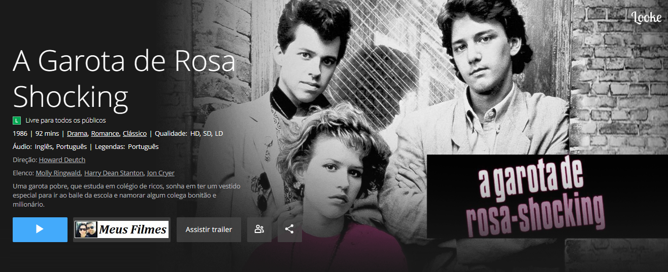Click the group watch people icon
Screen dimensions: 668x272
pos(259,229)
